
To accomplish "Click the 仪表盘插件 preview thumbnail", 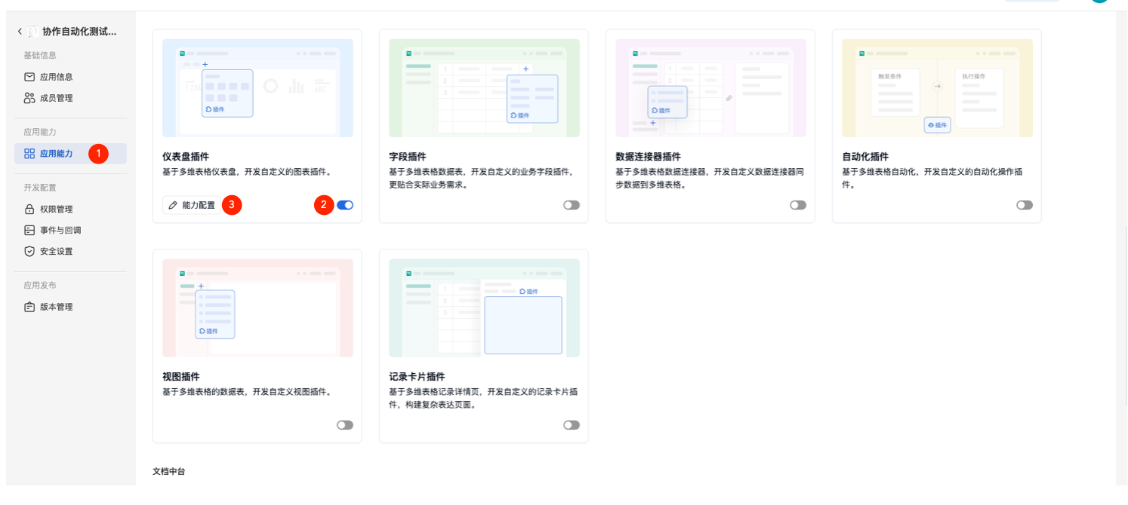I will coord(257,88).
